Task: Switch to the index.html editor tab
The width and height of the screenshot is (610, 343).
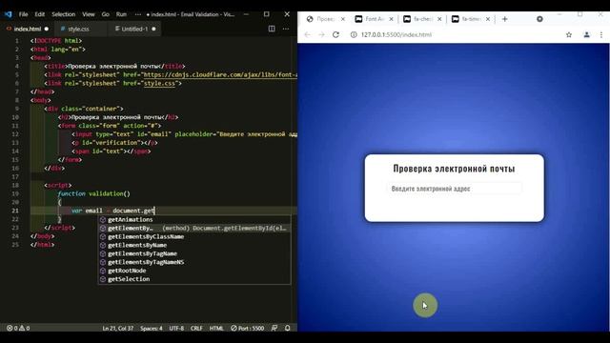Action: (x=28, y=29)
